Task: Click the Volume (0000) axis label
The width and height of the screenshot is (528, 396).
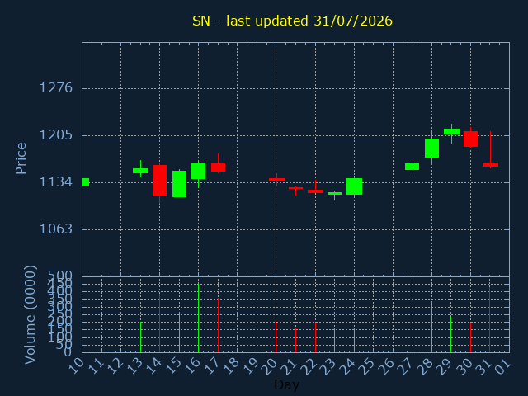Action: pyautogui.click(x=30, y=315)
